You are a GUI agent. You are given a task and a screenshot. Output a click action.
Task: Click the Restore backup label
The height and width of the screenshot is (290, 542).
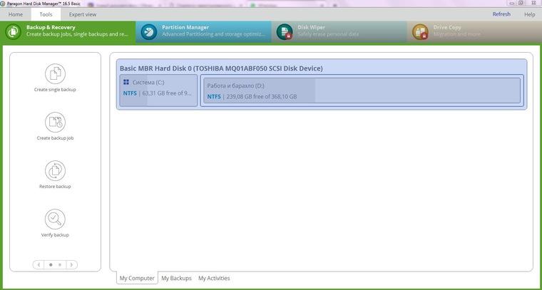55,187
